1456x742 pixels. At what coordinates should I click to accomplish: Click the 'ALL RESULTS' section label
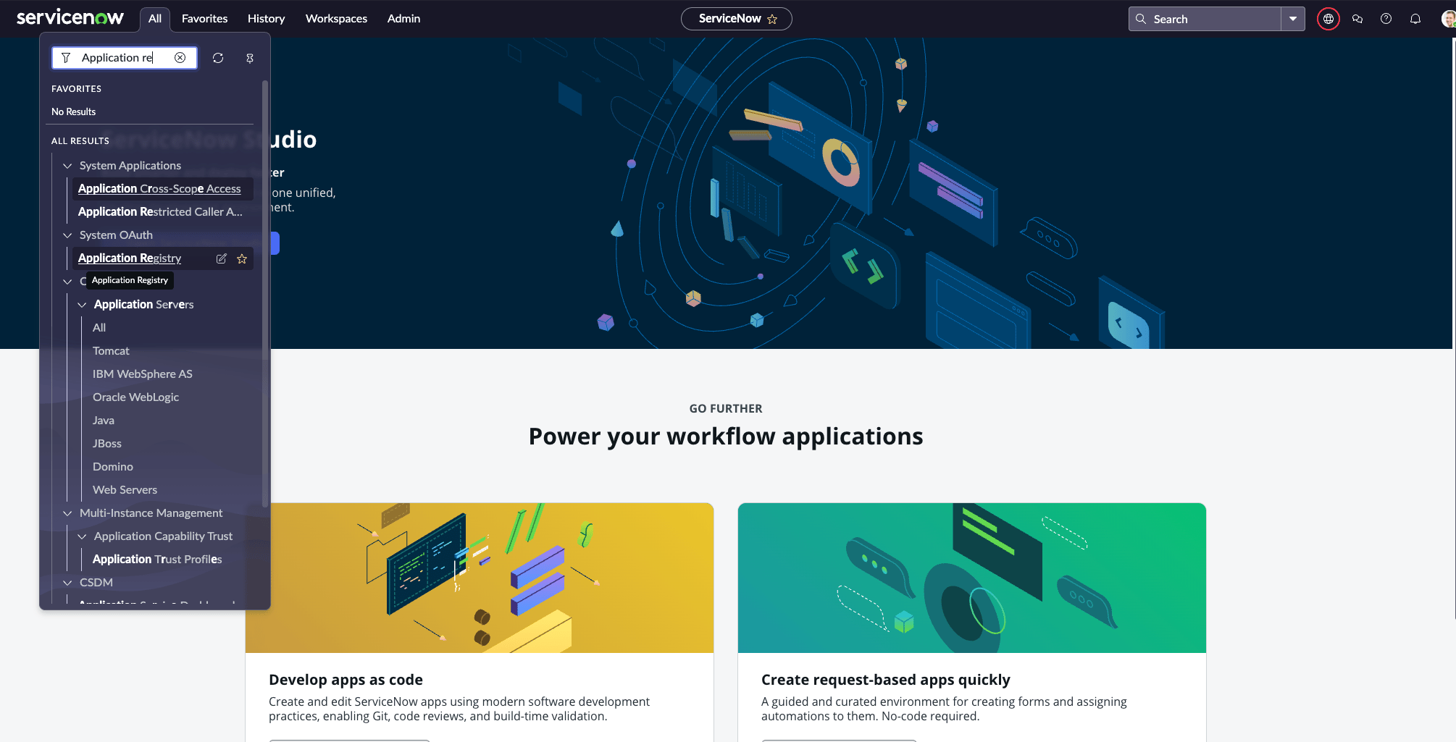pos(80,141)
